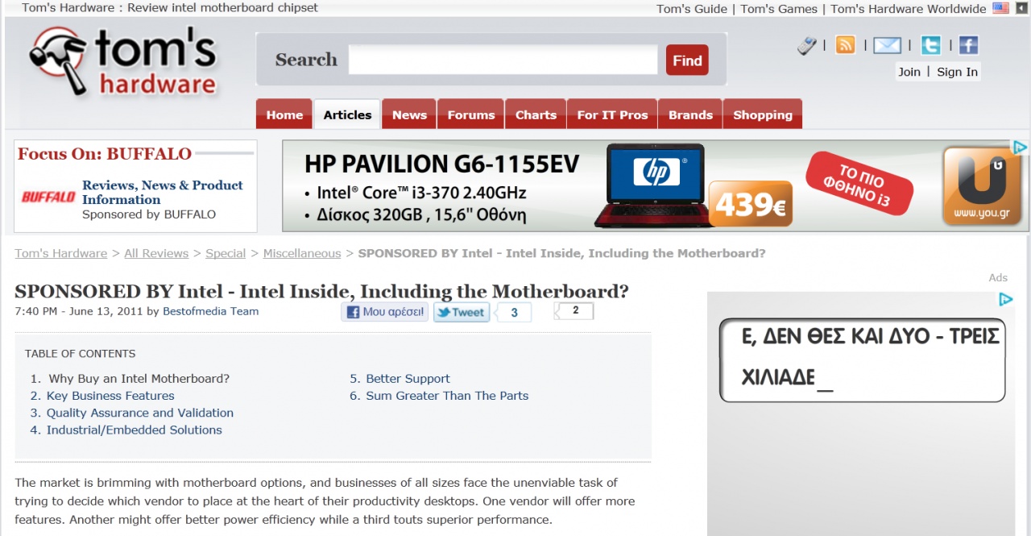Click Special breadcrumb link

click(226, 253)
